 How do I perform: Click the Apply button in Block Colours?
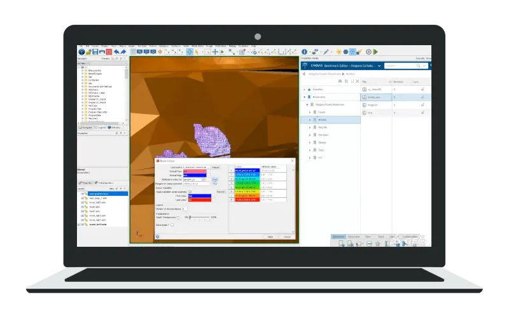(270, 237)
